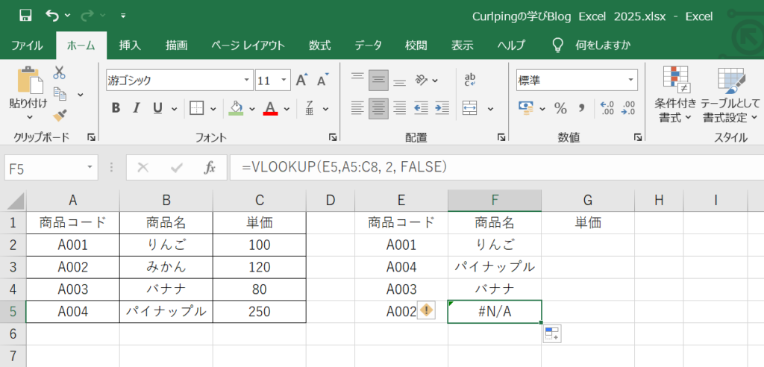The width and height of the screenshot is (764, 367).
Task: Apply the red font color A
Action: (x=270, y=108)
